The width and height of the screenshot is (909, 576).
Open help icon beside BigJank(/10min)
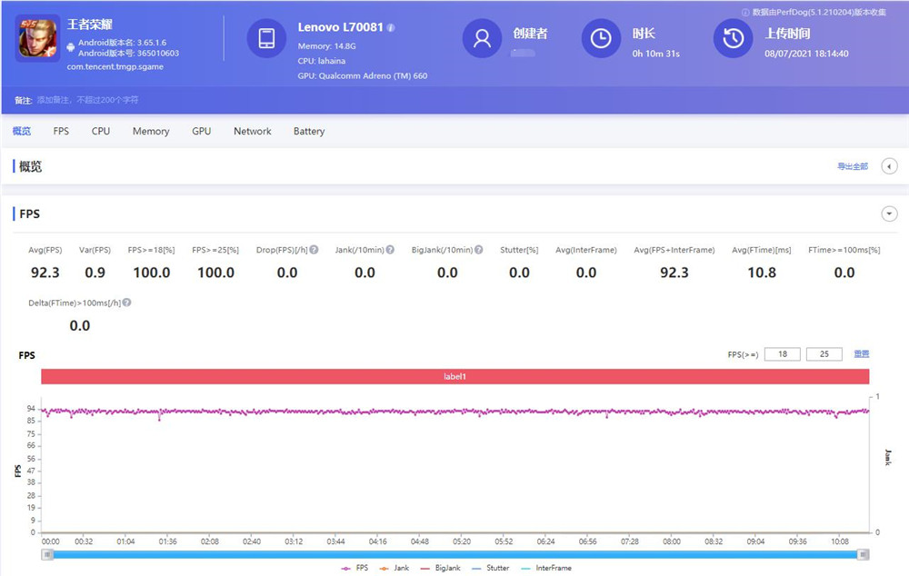pyautogui.click(x=479, y=250)
